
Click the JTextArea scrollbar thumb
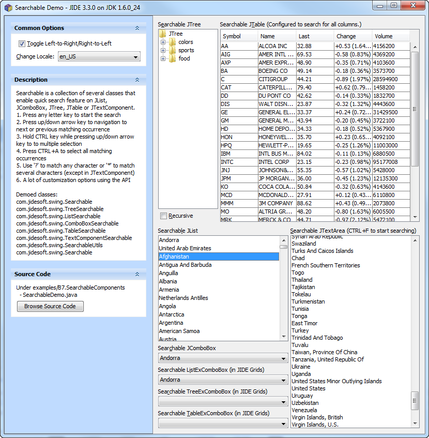415,401
